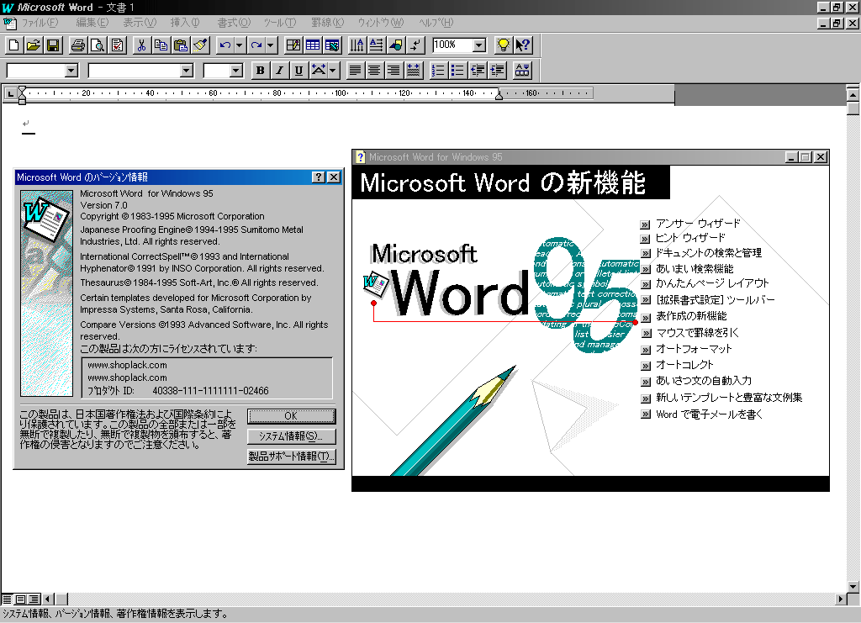861x623 pixels.
Task: Click the Save floppy disk icon
Action: tap(52, 45)
